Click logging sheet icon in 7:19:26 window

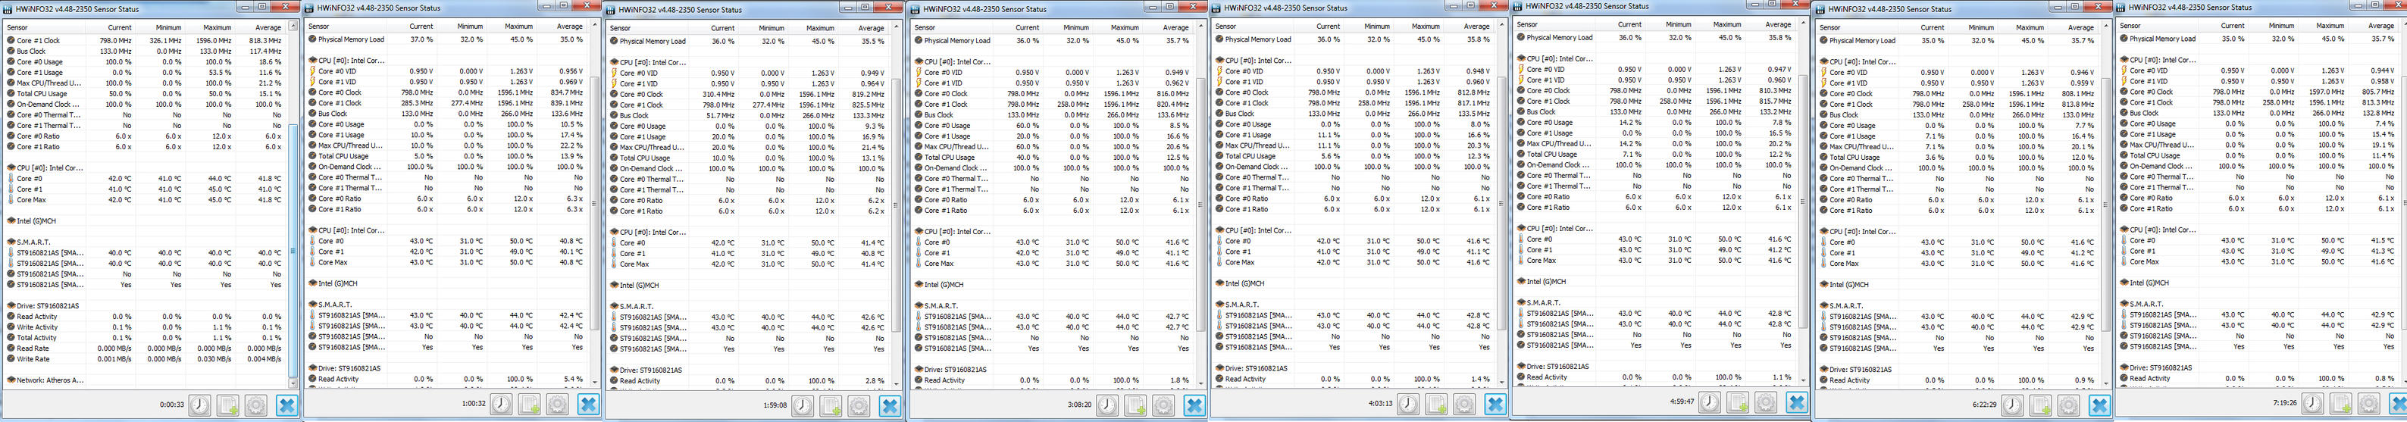[2340, 402]
